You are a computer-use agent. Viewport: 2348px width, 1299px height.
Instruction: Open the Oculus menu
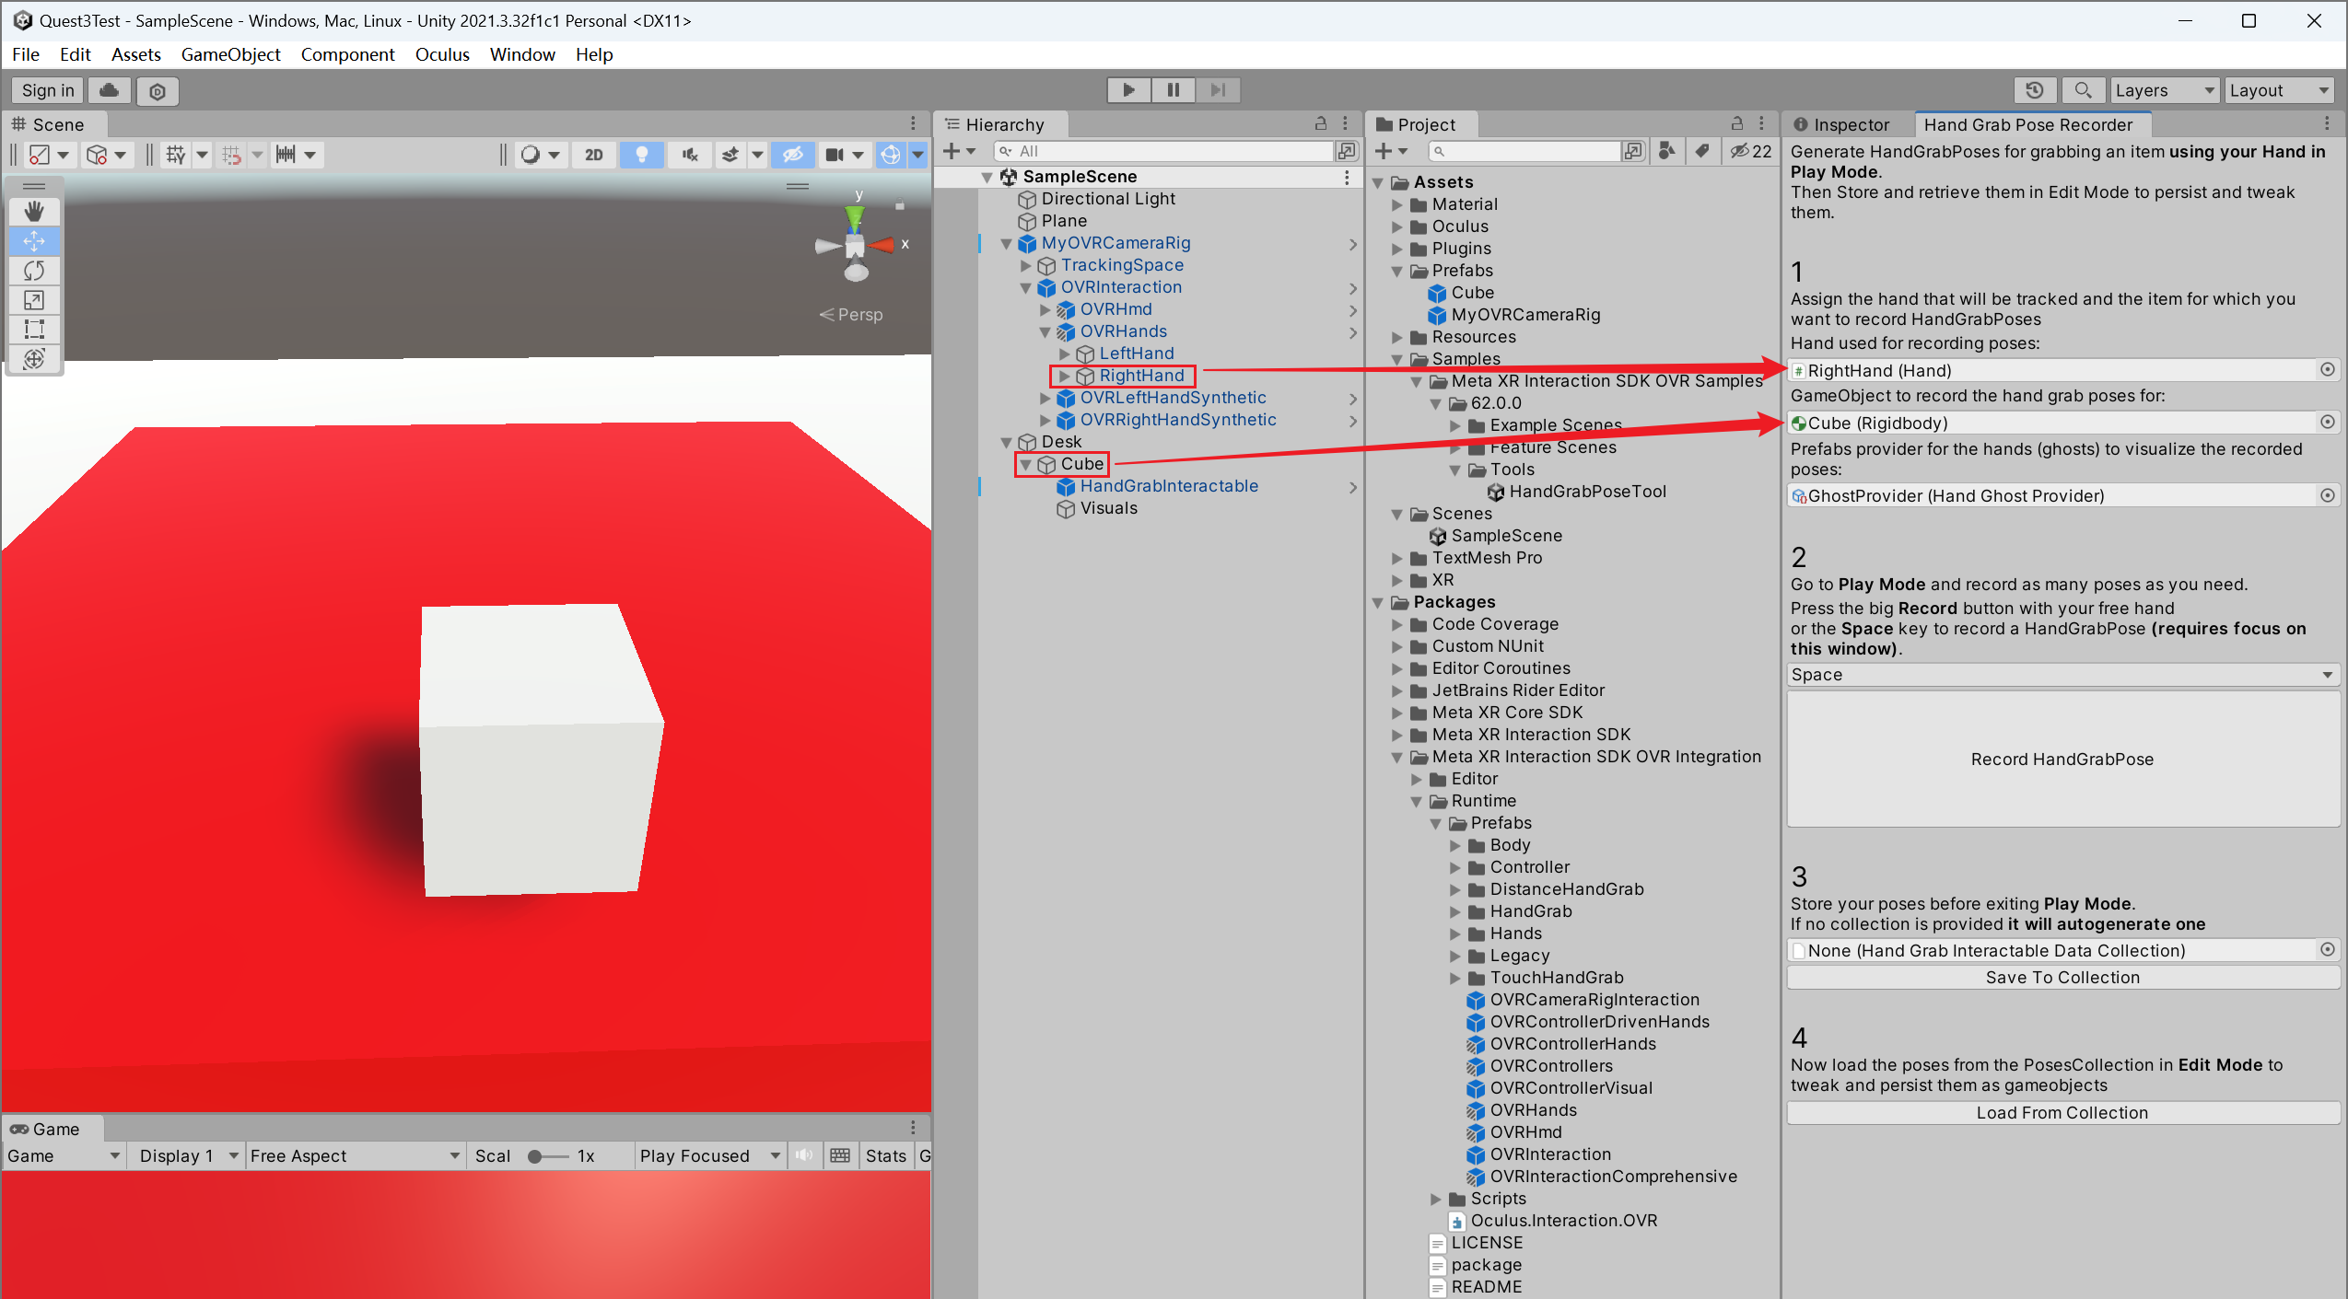(442, 54)
